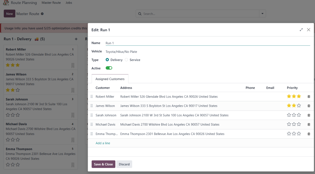This screenshot has height=174, width=315.
Task: Click bookmark icon on Robert Miller card
Action: click(73, 65)
